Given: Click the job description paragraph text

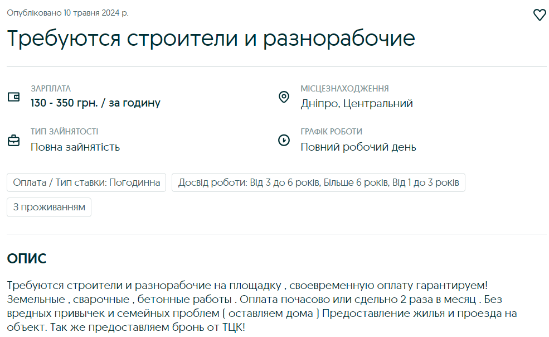Looking at the screenshot, I should (x=262, y=306).
